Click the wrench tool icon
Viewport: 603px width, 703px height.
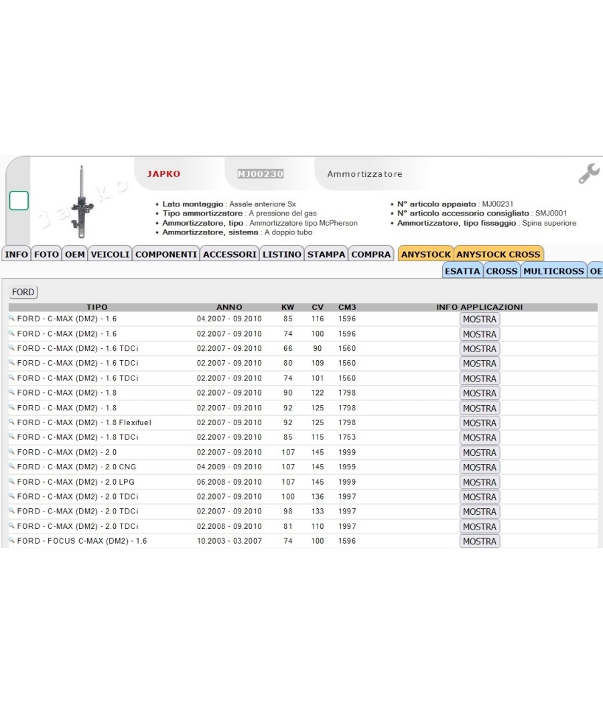pos(589,173)
